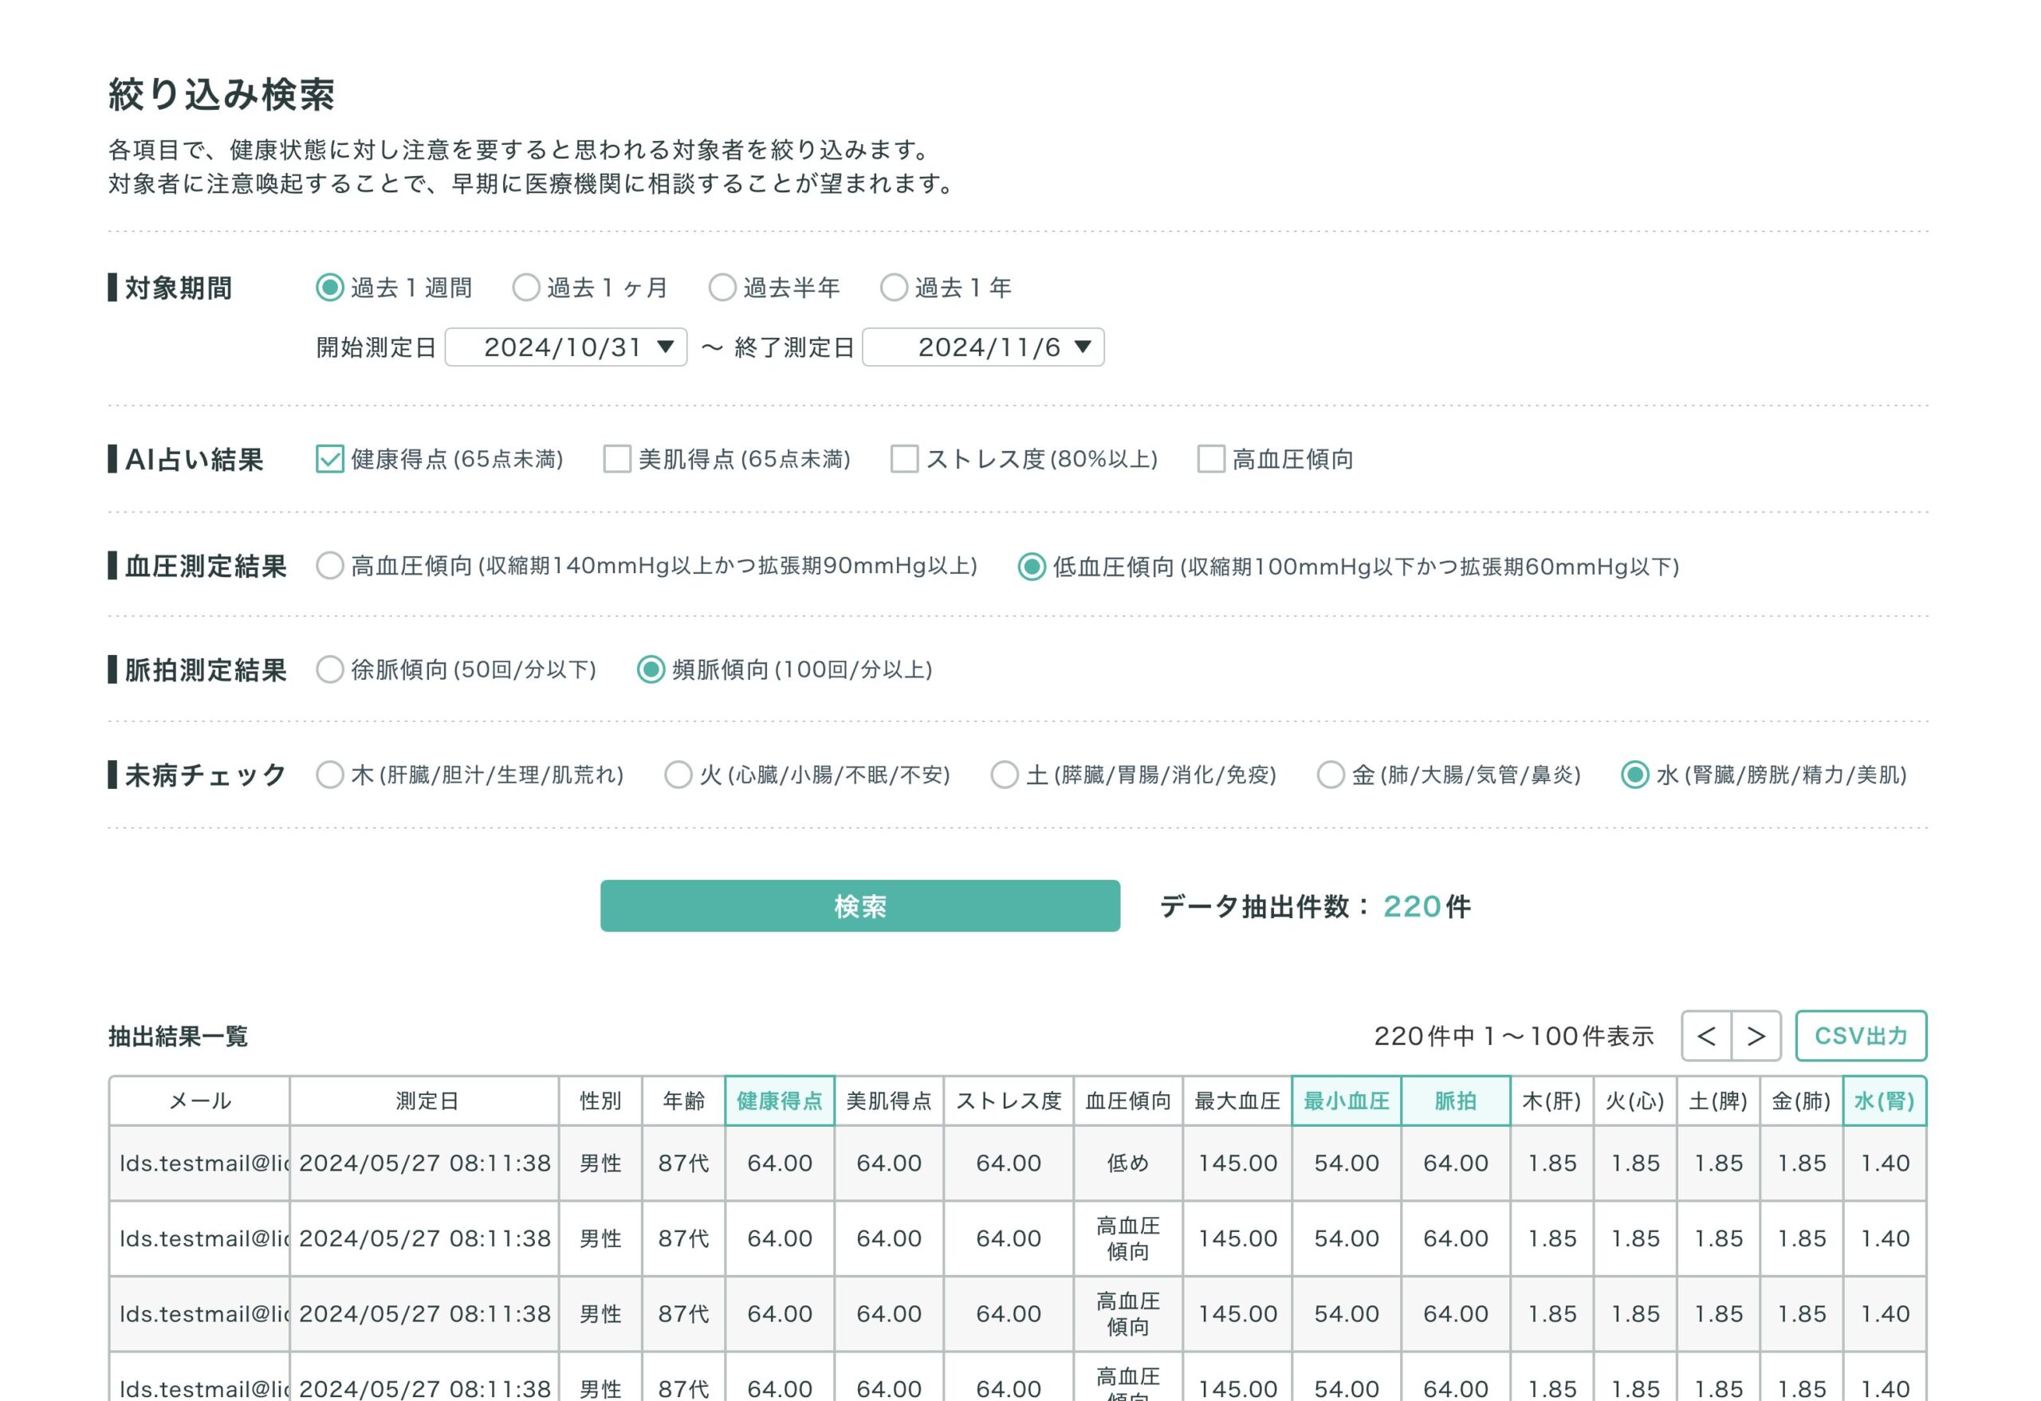This screenshot has height=1401, width=2041.
Task: Click first row email cell
Action: click(200, 1163)
